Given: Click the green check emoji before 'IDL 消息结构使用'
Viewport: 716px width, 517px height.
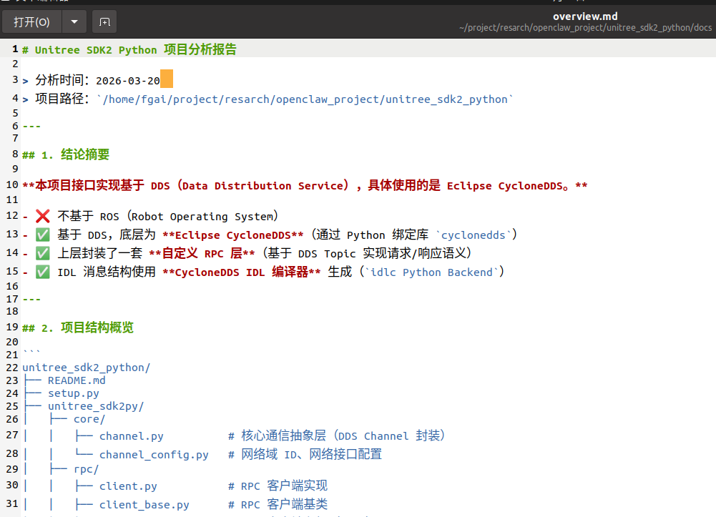Looking at the screenshot, I should coord(42,272).
